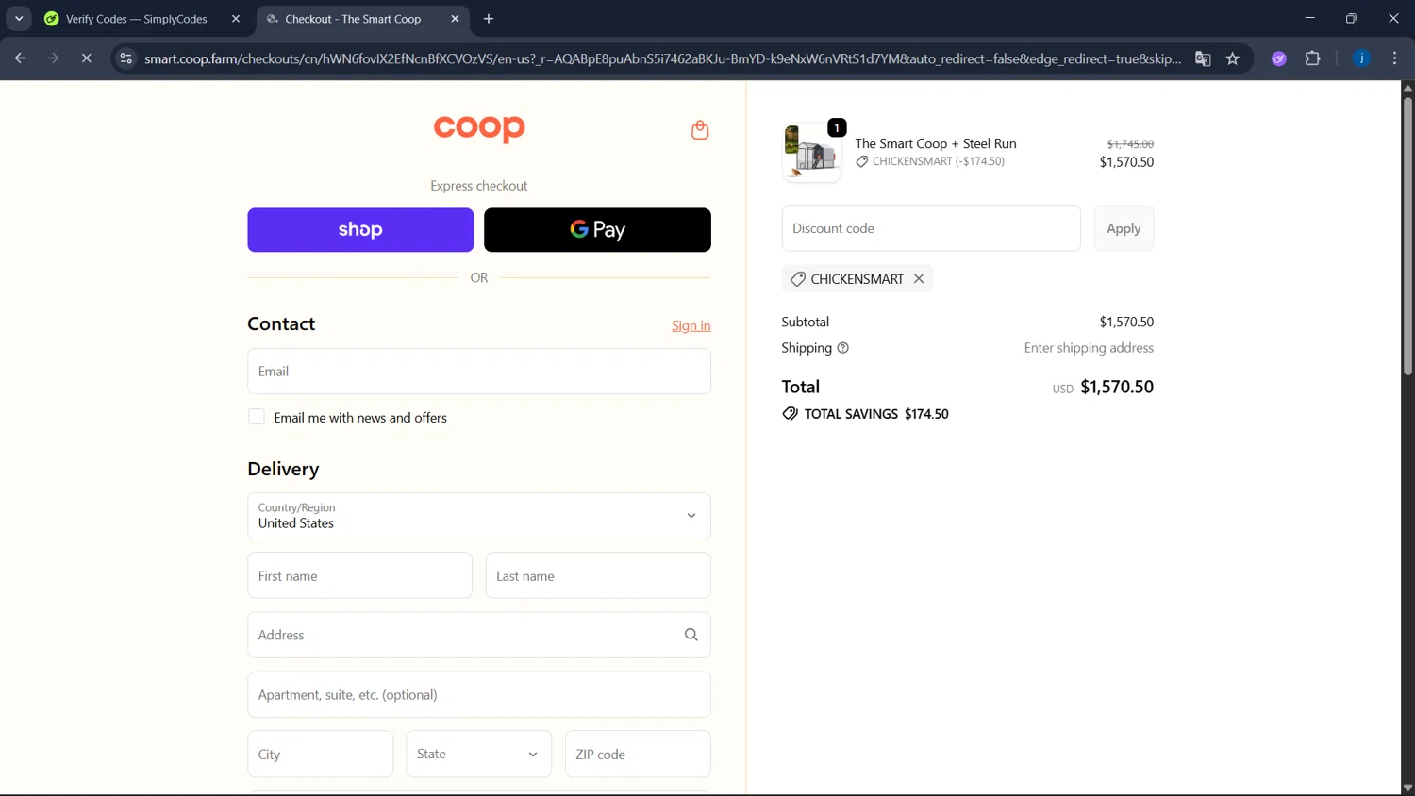Close the Checkout - The Smart Coop tab
This screenshot has width=1415, height=796.
click(x=455, y=19)
